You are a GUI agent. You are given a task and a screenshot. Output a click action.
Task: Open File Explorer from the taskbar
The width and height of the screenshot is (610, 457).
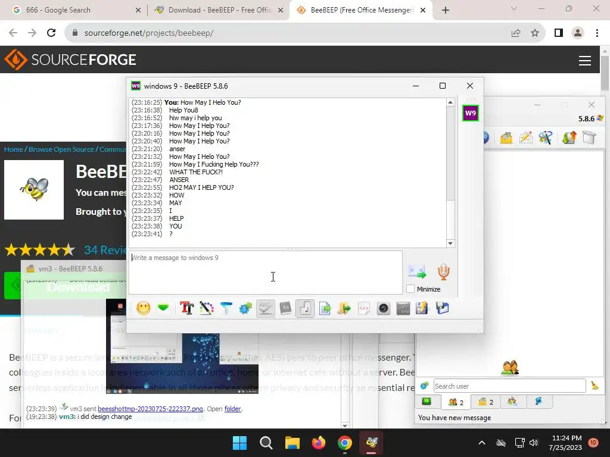292,443
